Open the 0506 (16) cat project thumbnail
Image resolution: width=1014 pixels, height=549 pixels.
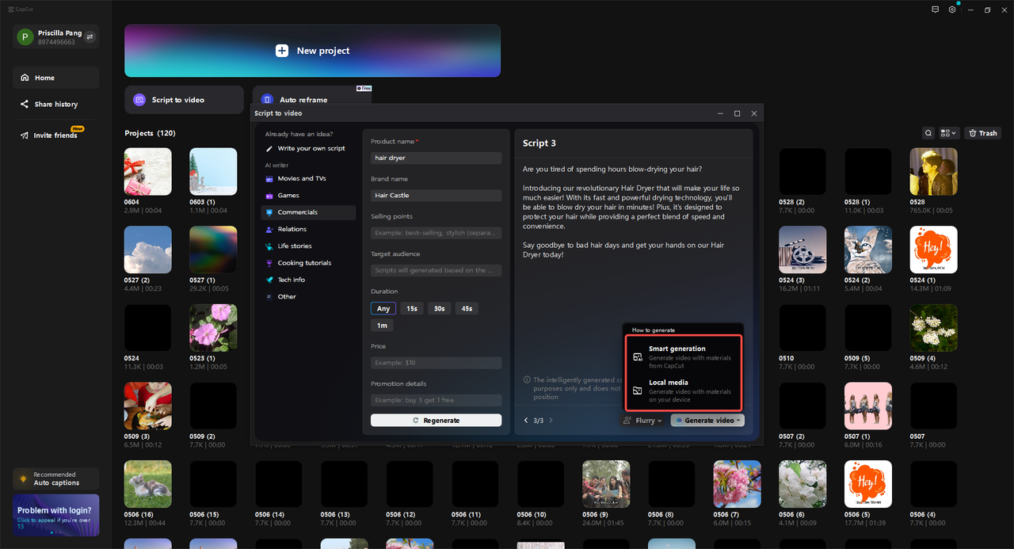click(148, 484)
